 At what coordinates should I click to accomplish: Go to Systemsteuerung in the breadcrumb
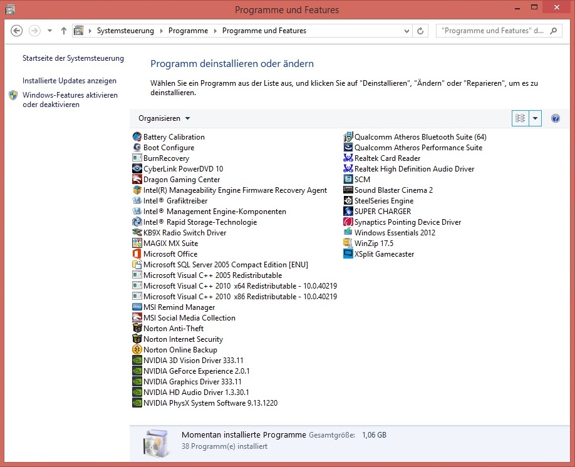coord(125,31)
